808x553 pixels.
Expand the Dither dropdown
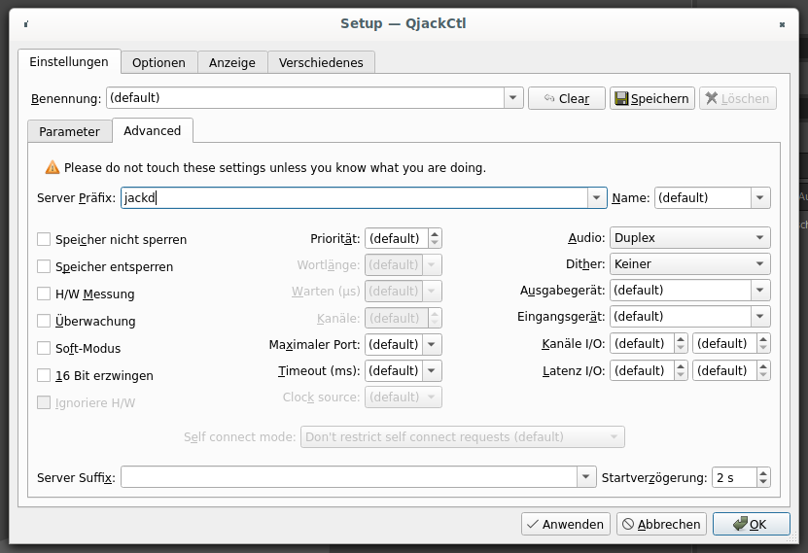click(689, 264)
